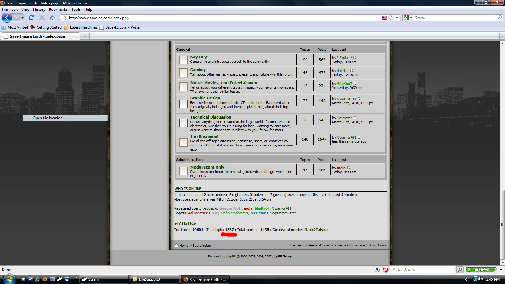Image resolution: width=505 pixels, height=284 pixels.
Task: Click Delete all board cookies link
Action: click(325, 245)
